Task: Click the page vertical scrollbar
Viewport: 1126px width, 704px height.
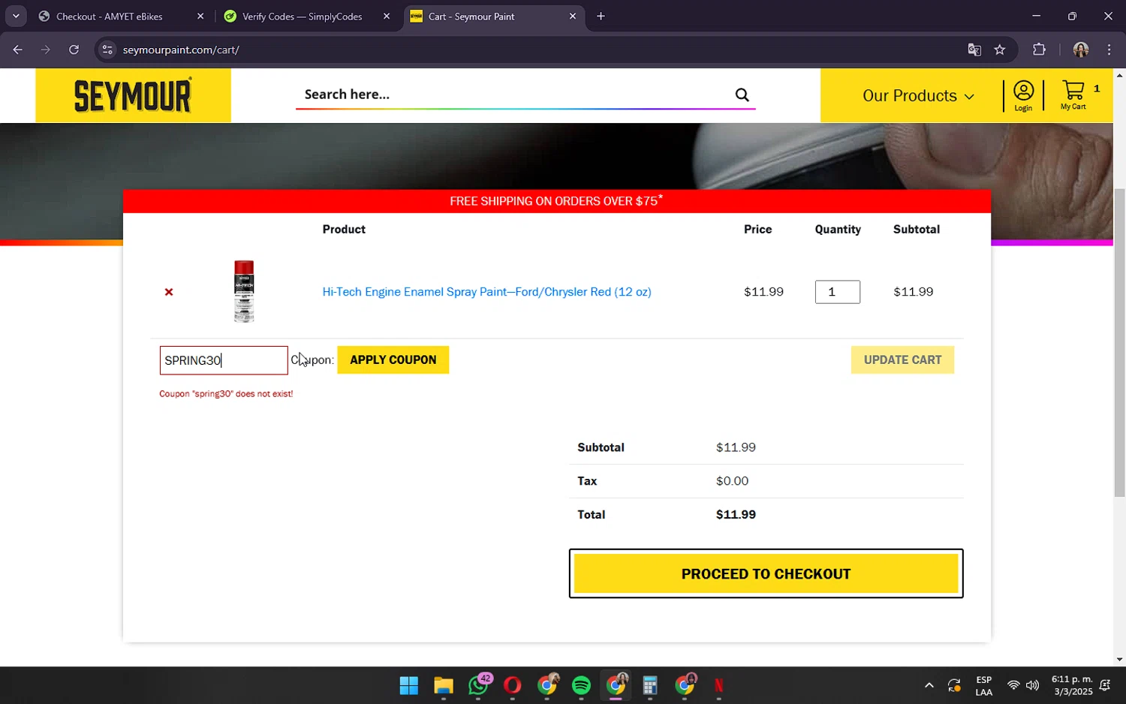Action: 1119,343
